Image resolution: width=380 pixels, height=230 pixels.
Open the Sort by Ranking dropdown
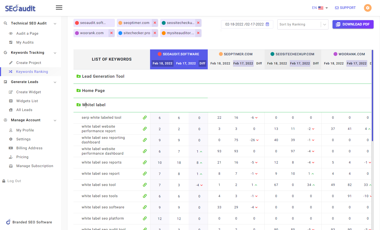(303, 24)
